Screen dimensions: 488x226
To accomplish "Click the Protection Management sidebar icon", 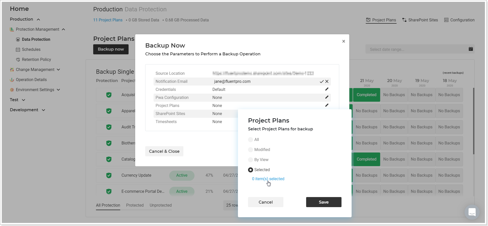I will tap(12, 29).
